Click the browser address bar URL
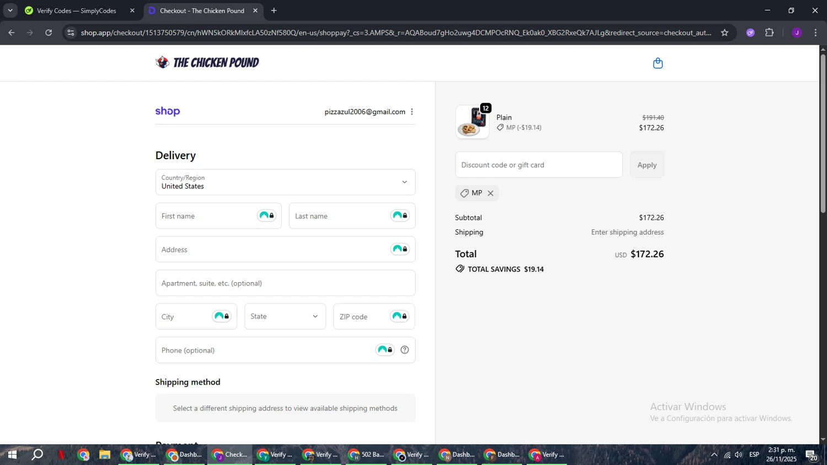 396,33
